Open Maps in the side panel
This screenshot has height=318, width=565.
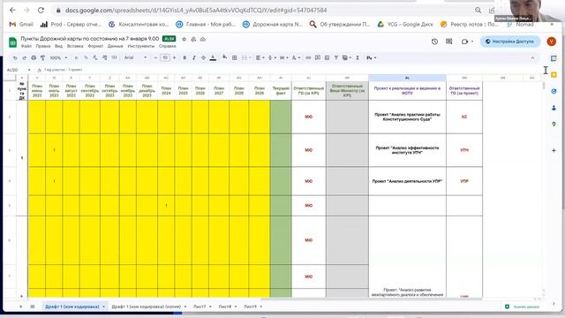554,124
